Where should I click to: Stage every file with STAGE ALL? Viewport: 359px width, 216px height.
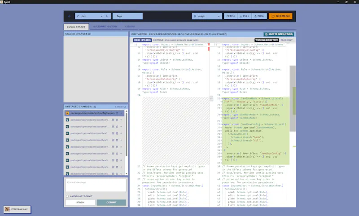click(x=121, y=107)
